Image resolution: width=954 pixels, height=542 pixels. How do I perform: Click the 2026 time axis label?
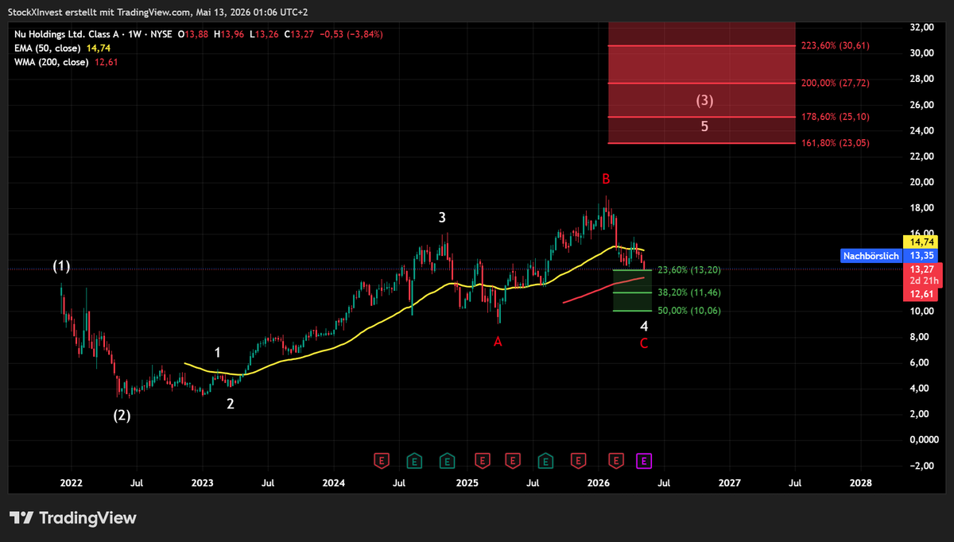[x=597, y=482]
